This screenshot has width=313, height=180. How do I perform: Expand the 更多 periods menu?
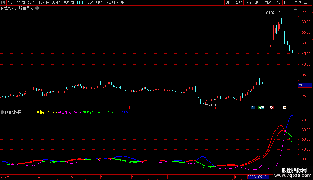click(x=122, y=2)
